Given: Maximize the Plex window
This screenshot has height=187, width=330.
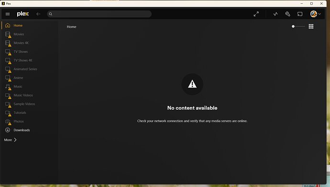Looking at the screenshot, I should coord(311,3).
